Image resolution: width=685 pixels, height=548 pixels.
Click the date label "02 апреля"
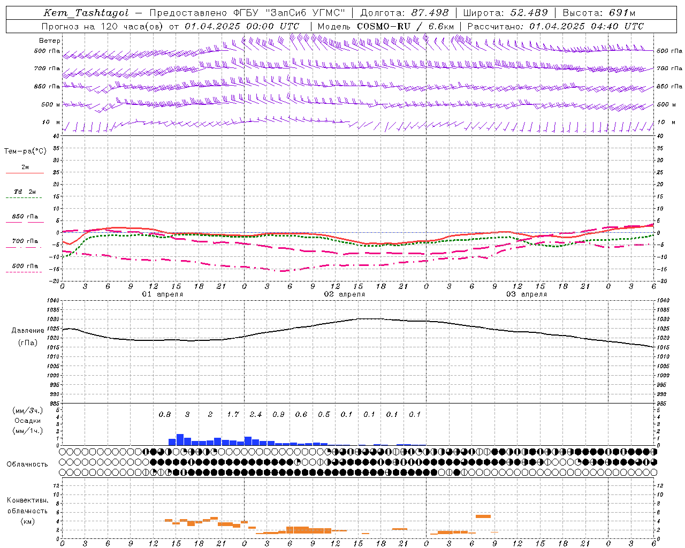[345, 294]
